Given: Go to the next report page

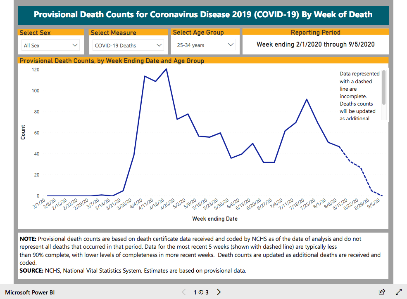Looking at the screenshot, I should coord(219,292).
